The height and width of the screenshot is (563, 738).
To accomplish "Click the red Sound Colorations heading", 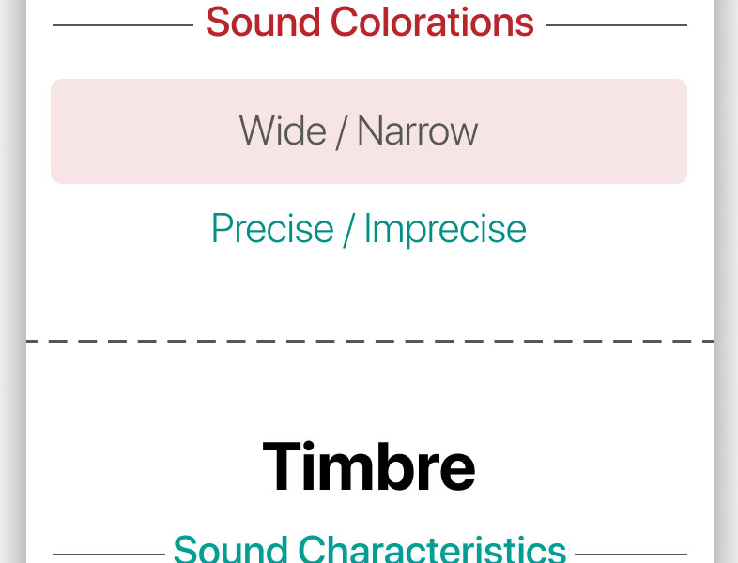I will (x=370, y=22).
